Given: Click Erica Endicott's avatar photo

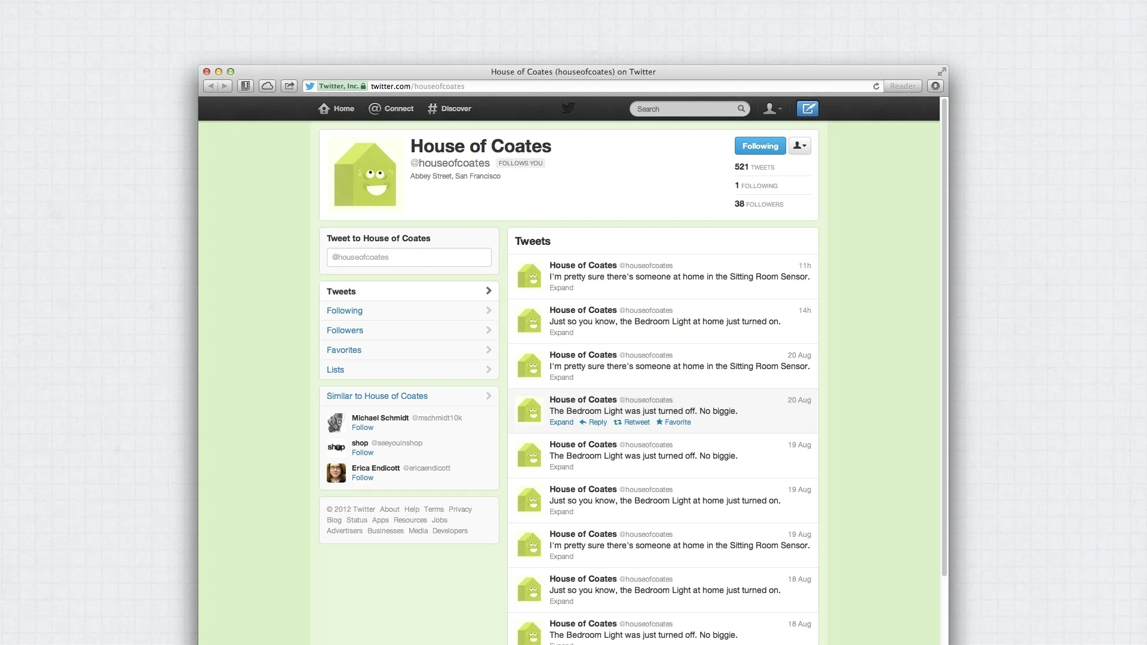Looking at the screenshot, I should [336, 473].
